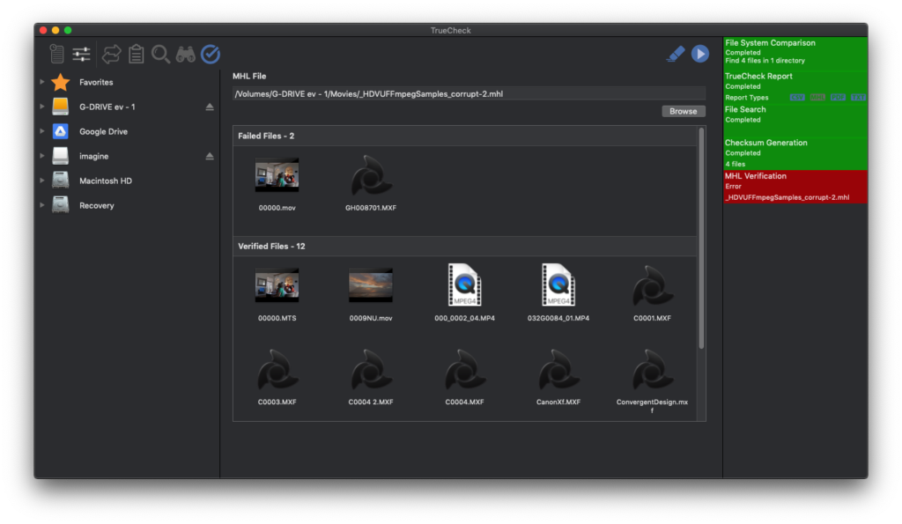Expand the Favorites tree item
Image resolution: width=902 pixels, height=524 pixels.
click(x=42, y=82)
